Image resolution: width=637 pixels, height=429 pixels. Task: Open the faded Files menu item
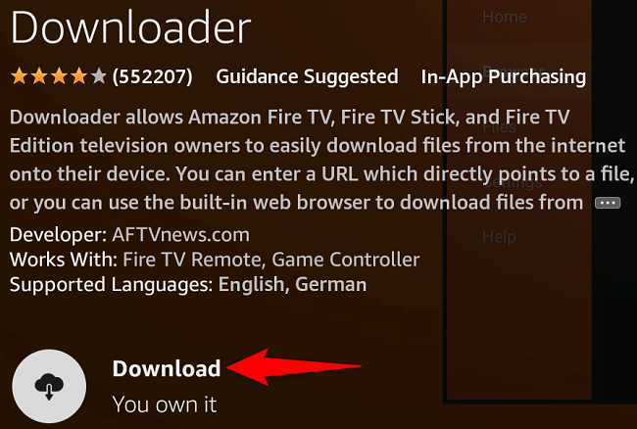click(x=500, y=127)
